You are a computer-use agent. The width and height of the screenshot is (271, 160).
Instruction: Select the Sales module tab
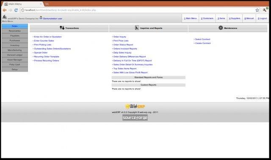tap(15, 26)
